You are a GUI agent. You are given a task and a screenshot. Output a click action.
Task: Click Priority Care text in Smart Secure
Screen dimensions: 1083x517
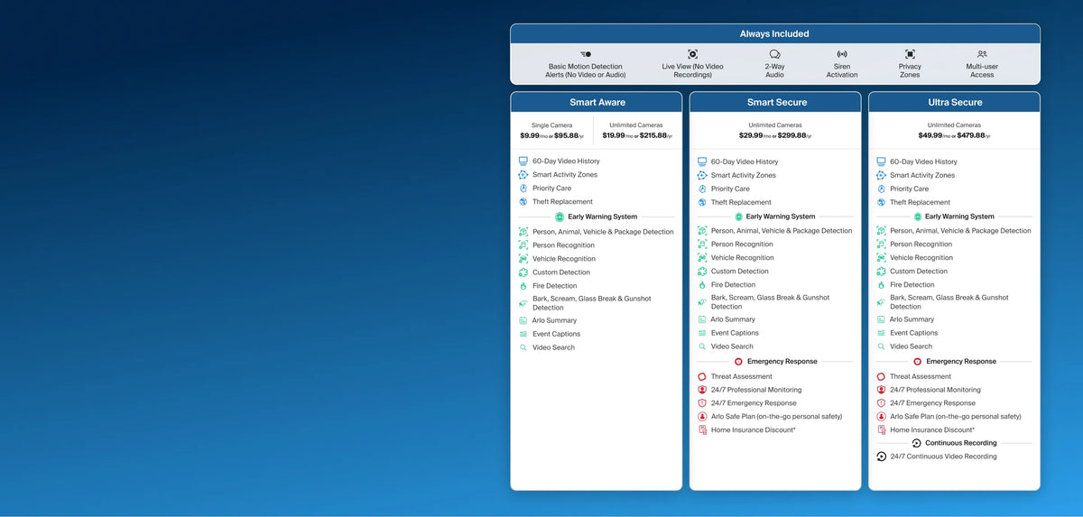pyautogui.click(x=730, y=189)
